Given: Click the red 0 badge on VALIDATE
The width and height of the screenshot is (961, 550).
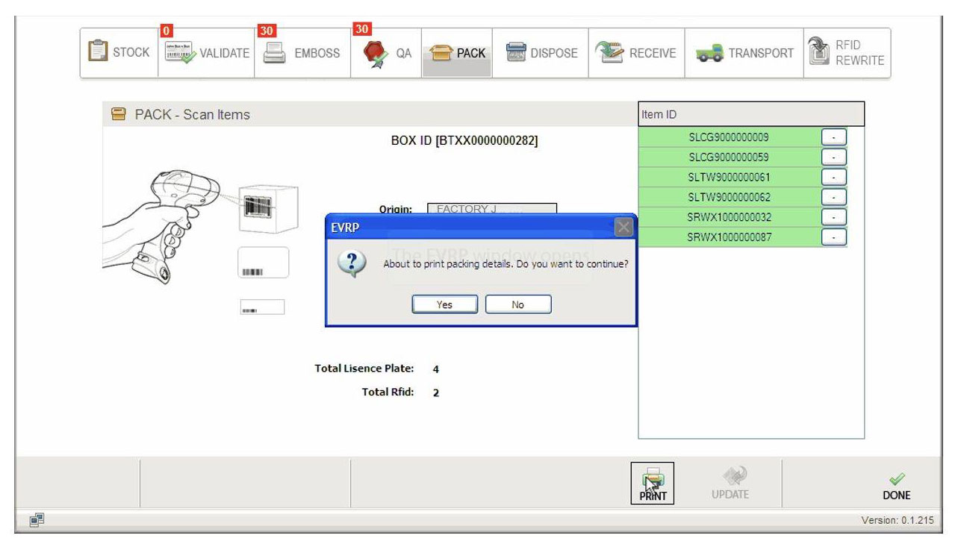Looking at the screenshot, I should [x=167, y=31].
